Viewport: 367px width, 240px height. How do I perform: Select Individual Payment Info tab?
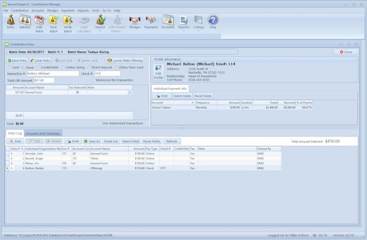[x=170, y=89]
